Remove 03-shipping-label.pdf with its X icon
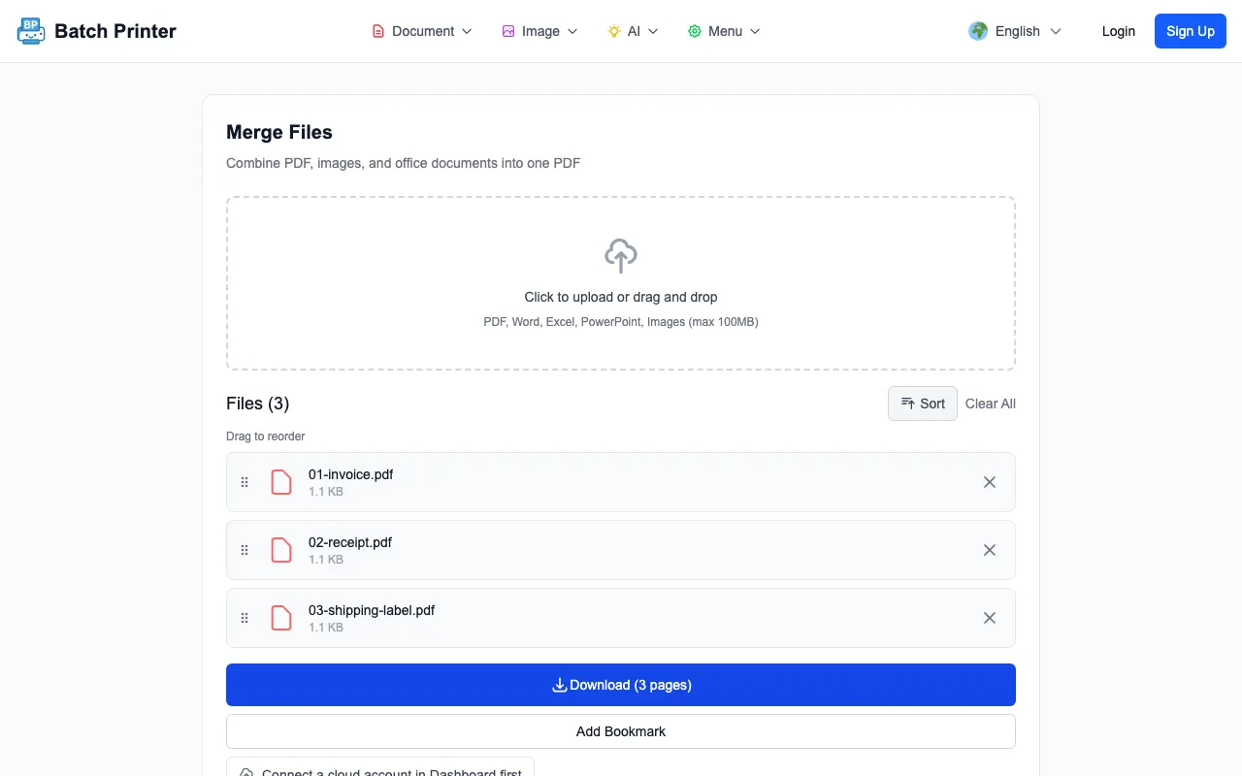The width and height of the screenshot is (1242, 776). 990,618
